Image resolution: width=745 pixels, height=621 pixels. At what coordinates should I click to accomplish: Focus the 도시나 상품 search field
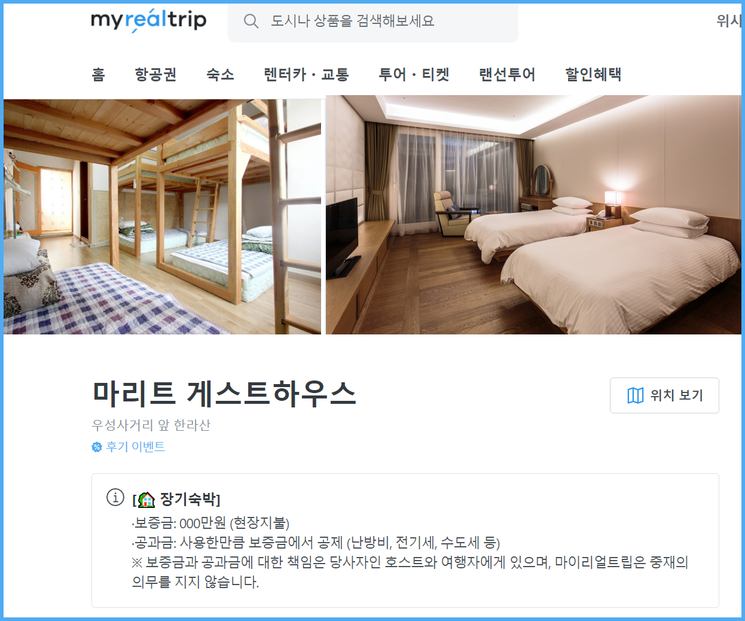click(373, 22)
